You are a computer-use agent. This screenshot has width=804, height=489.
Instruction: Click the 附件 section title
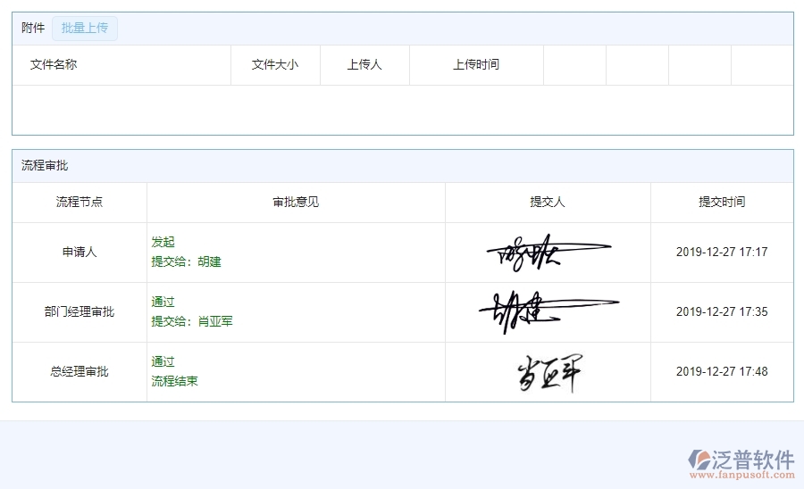[x=33, y=29]
